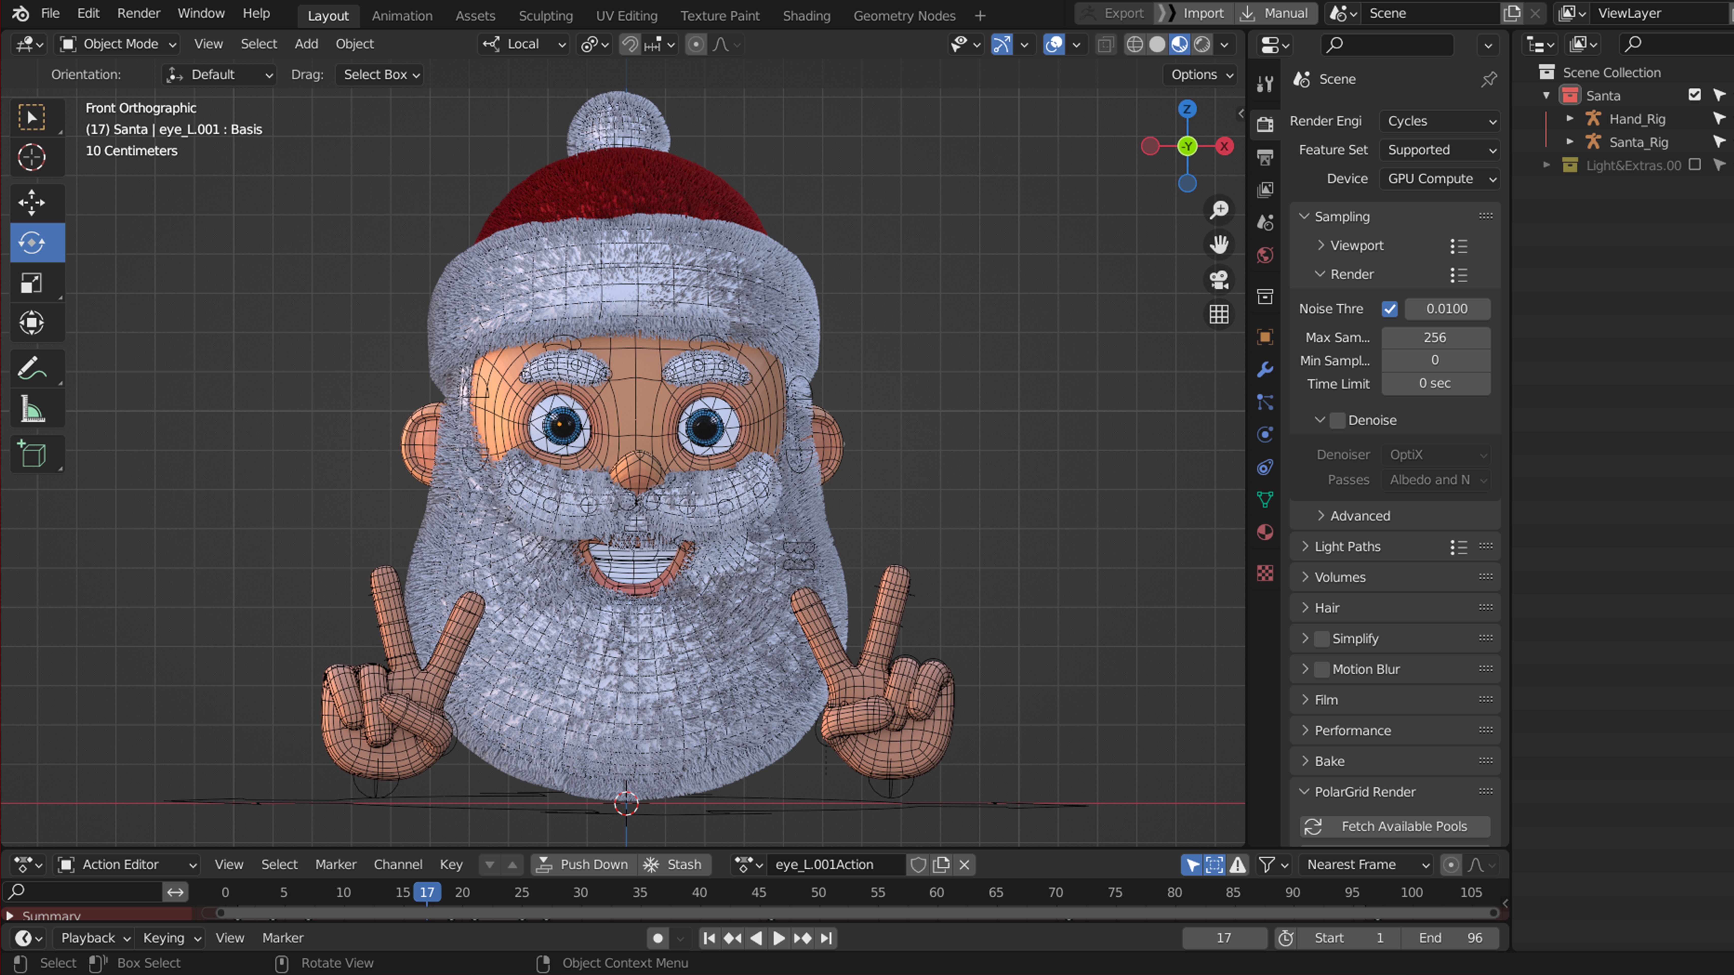Screen dimensions: 1734x975
Task: Uncheck the Santa collection in outliner
Action: tap(1695, 95)
